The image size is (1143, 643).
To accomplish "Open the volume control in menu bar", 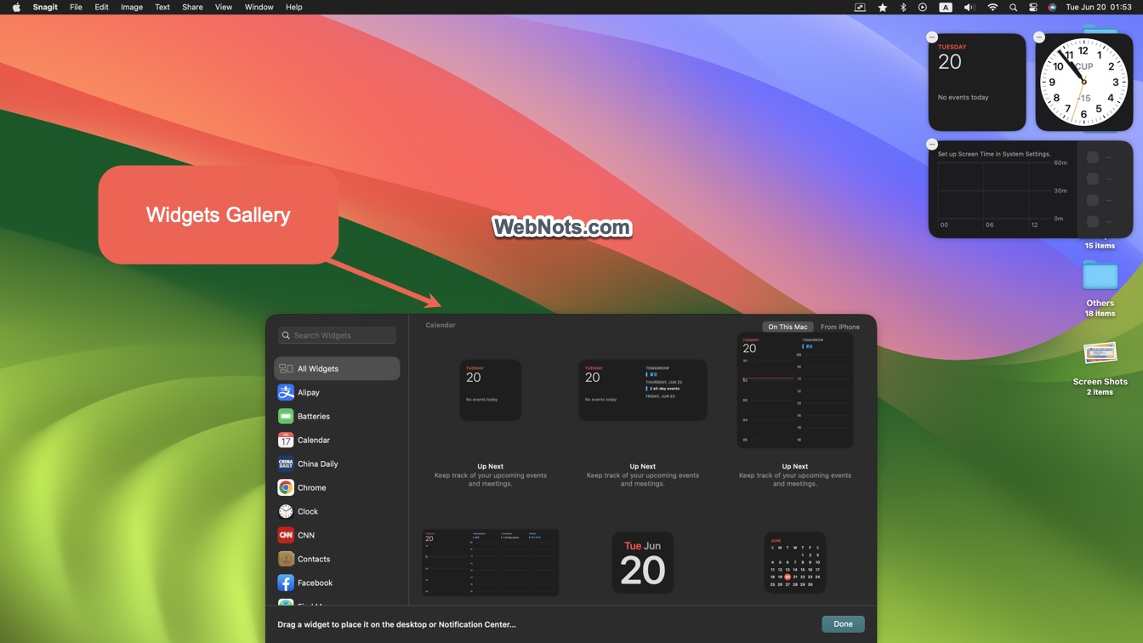I will [969, 7].
